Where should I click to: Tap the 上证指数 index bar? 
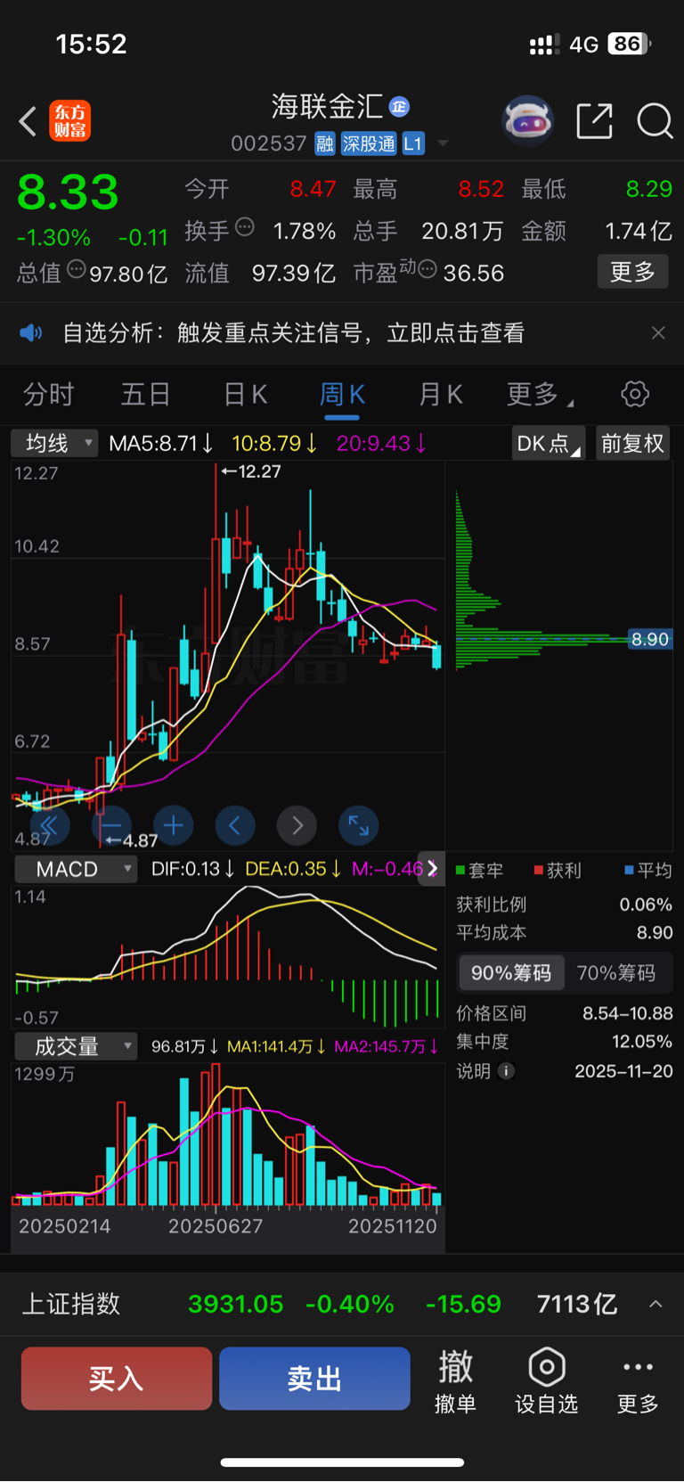click(342, 1304)
